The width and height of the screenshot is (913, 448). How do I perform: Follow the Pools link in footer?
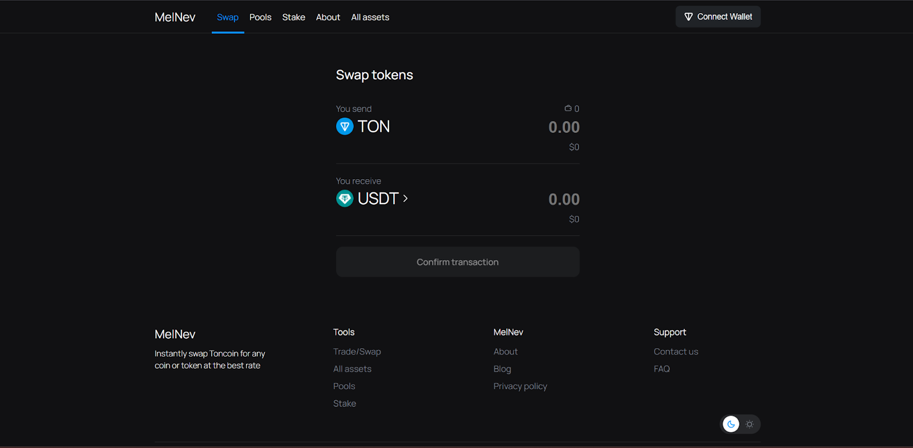pos(344,386)
